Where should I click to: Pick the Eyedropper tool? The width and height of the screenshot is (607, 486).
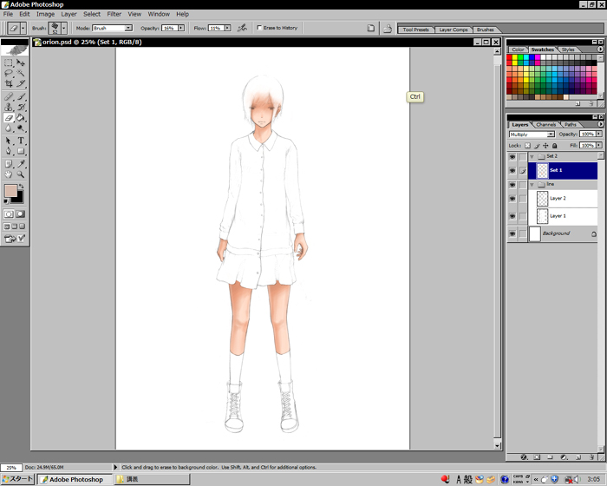click(21, 163)
